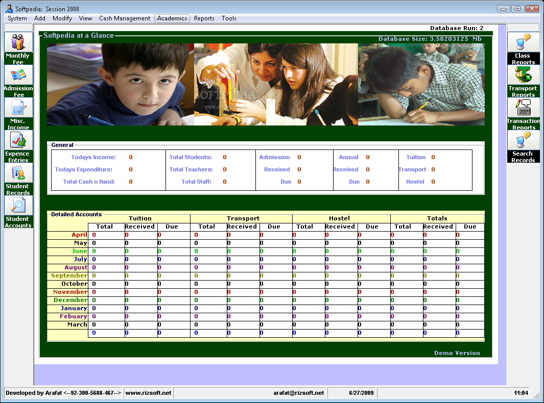Image resolution: width=544 pixels, height=403 pixels.
Task: Click Tuition Total cell for April
Action: pyautogui.click(x=106, y=235)
